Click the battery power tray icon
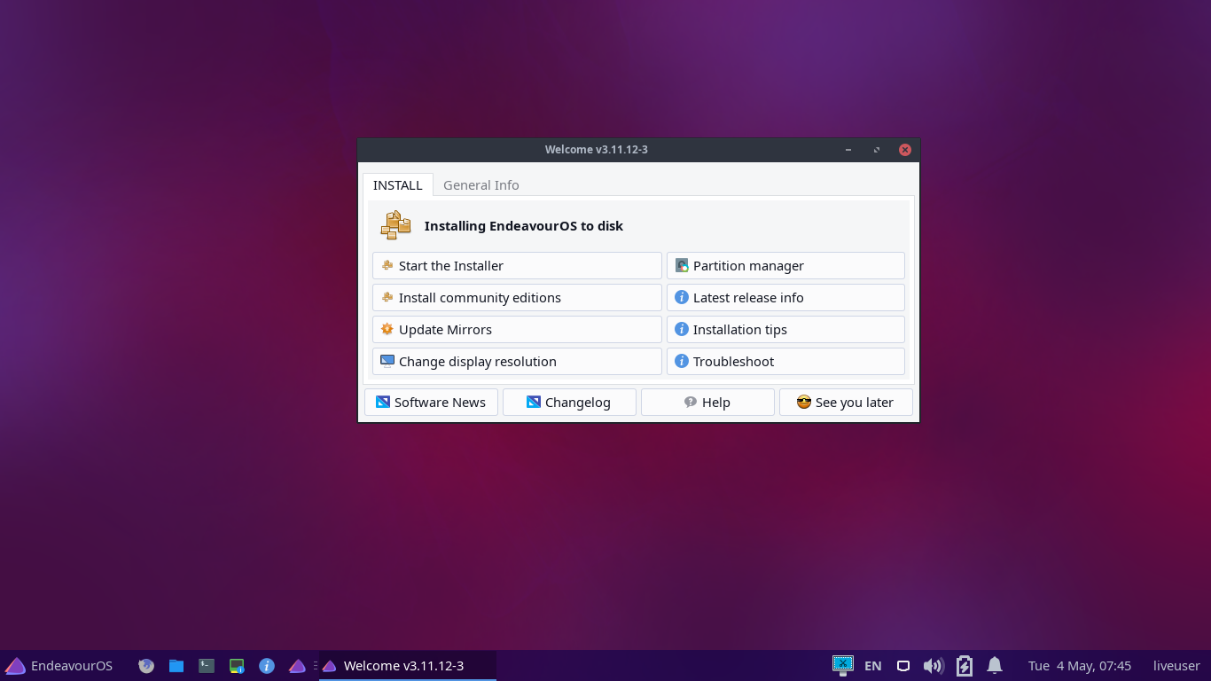 [x=965, y=665]
